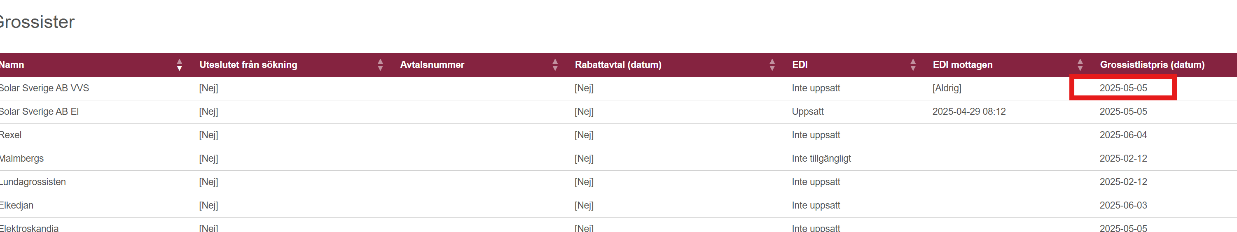
Task: Click the [Aldrig] EDI mottagen cell
Action: tap(947, 88)
